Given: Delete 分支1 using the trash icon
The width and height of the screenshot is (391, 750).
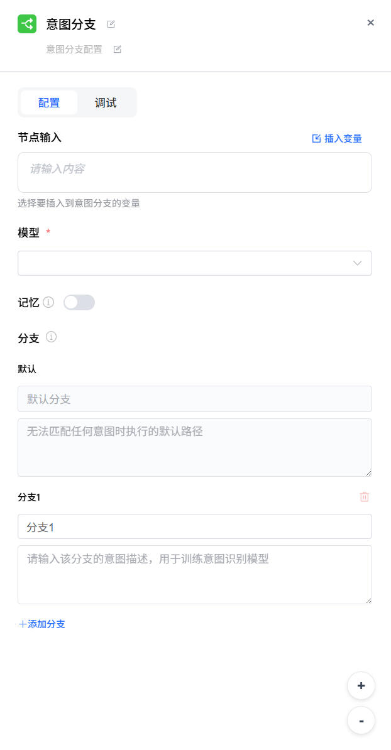Looking at the screenshot, I should (364, 497).
